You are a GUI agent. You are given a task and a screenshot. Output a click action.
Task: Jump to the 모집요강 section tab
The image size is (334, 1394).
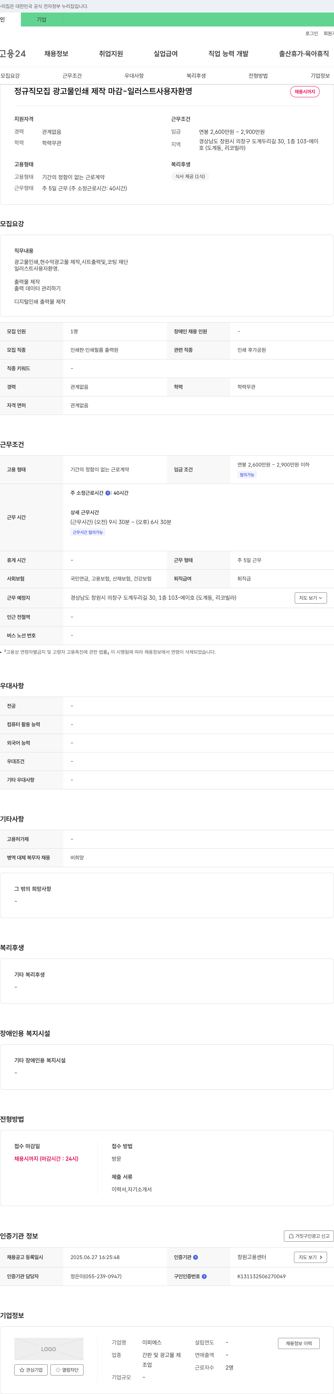pyautogui.click(x=10, y=76)
